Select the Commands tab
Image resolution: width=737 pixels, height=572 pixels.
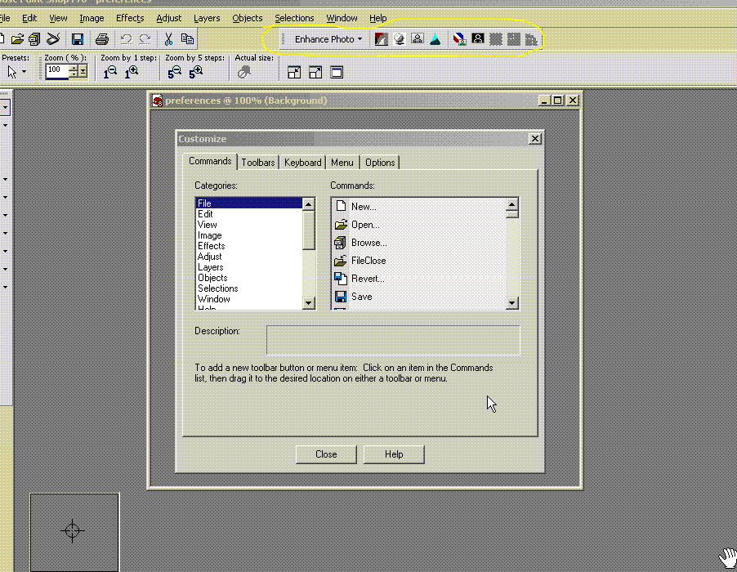click(x=210, y=161)
